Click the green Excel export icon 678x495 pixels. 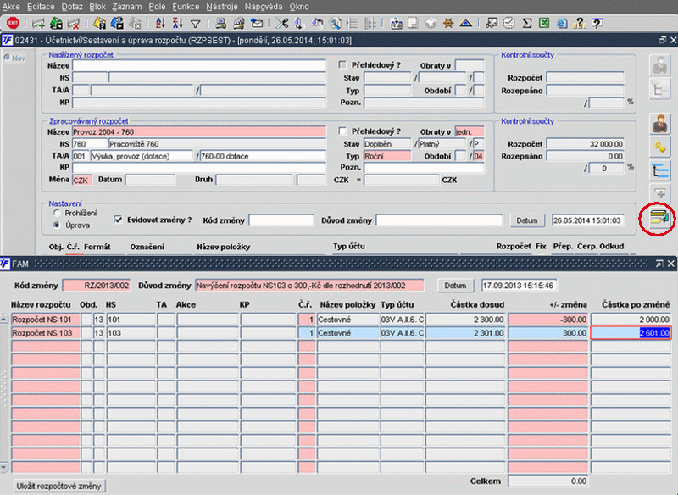(544, 23)
